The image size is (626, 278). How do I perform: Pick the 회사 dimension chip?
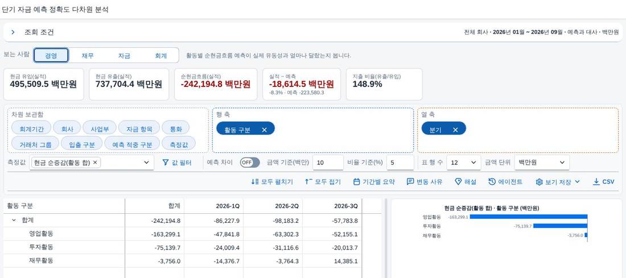67,129
